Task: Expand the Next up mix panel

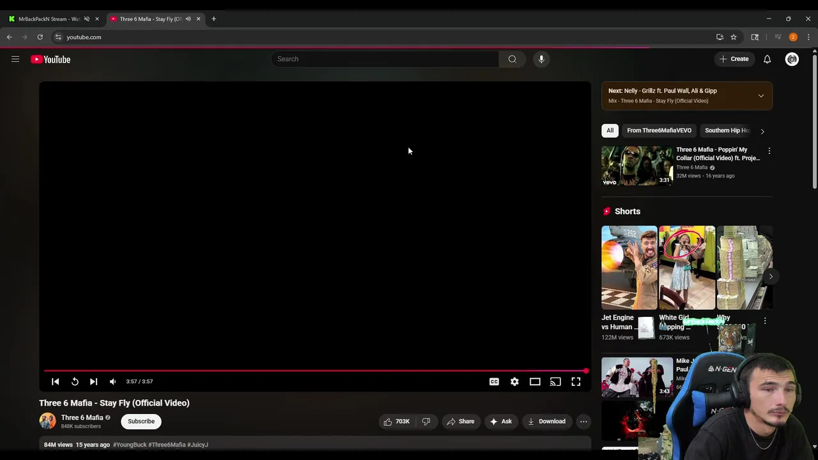Action: click(x=760, y=96)
